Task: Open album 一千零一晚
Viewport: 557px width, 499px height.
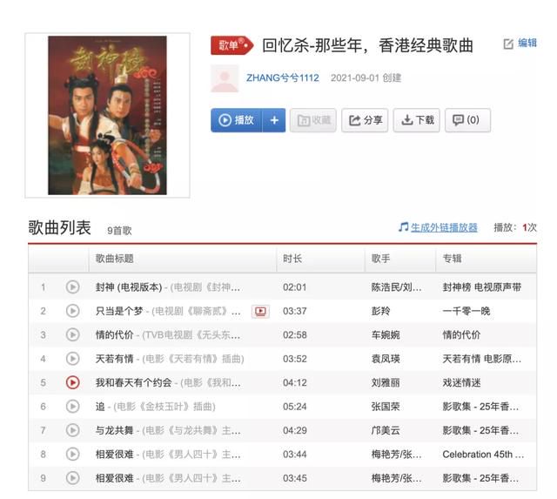Action: (x=466, y=311)
